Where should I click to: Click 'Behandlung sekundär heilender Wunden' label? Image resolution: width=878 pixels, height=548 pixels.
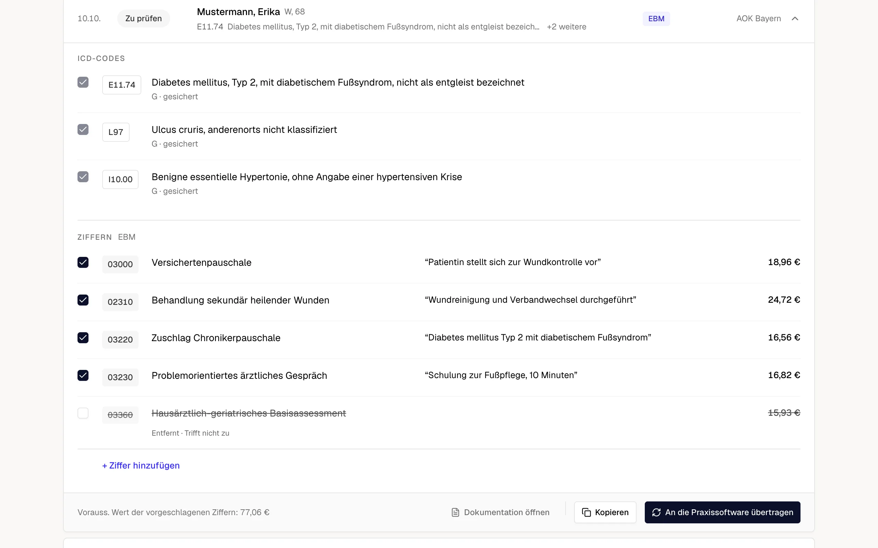[240, 300]
